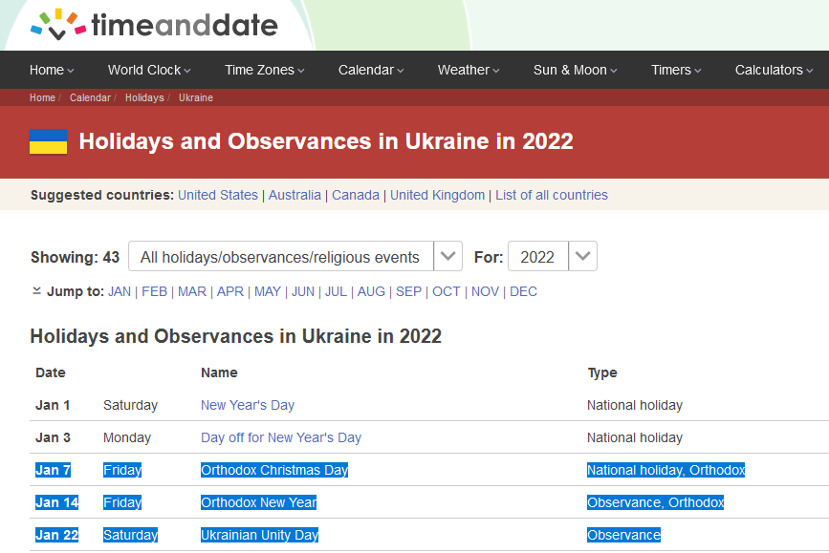Open the Calendar menu
The image size is (829, 553).
(371, 70)
